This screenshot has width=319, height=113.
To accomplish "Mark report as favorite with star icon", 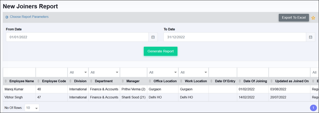I will click(313, 18).
